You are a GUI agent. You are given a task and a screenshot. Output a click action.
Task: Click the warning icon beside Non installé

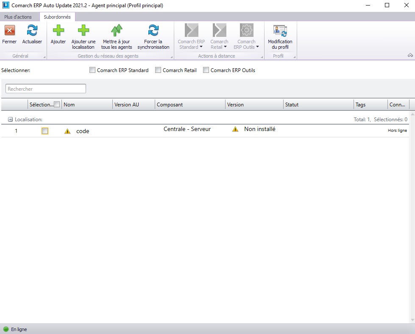(x=235, y=129)
